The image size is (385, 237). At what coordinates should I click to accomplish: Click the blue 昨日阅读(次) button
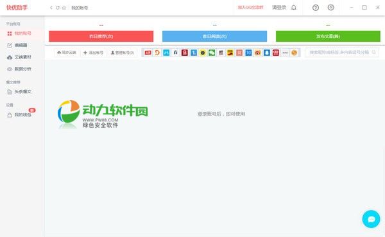coord(214,36)
